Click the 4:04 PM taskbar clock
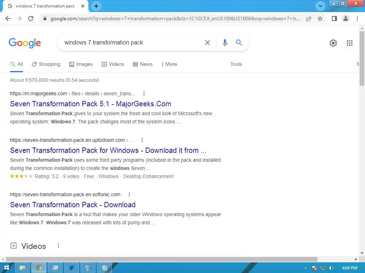Screen dimensions: 365x273 [349, 268]
